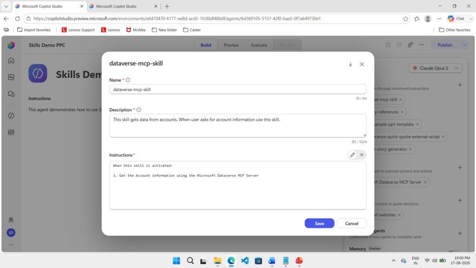This screenshot has height=268, width=476.
Task: Toggle the preview eye icon above Instructions
Action: (x=362, y=155)
